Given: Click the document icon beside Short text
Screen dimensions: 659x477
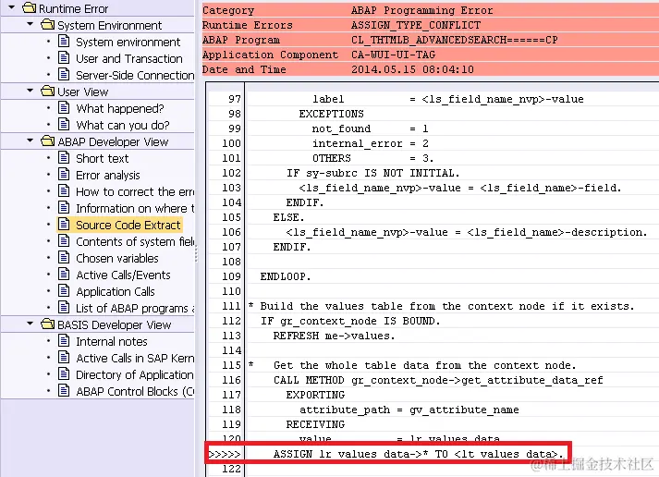Looking at the screenshot, I should tap(64, 157).
